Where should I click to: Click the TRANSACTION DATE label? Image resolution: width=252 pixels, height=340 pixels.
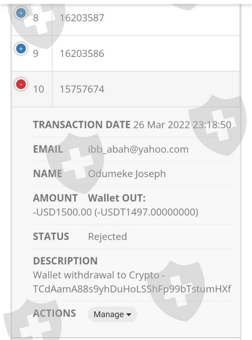(81, 125)
